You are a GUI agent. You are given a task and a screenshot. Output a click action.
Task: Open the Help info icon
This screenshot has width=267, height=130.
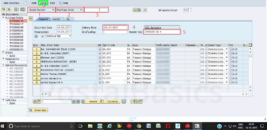point(61,3)
